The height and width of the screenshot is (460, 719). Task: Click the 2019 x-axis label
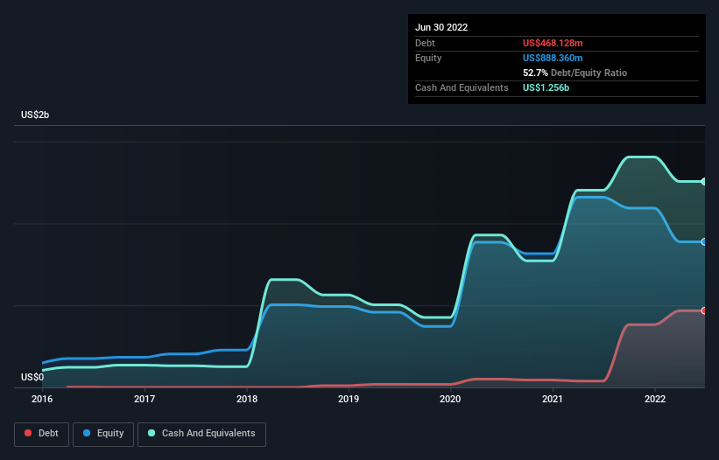pyautogui.click(x=349, y=399)
